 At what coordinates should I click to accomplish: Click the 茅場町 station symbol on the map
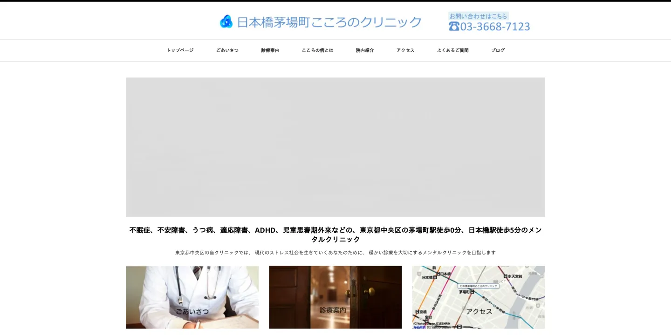point(472,292)
